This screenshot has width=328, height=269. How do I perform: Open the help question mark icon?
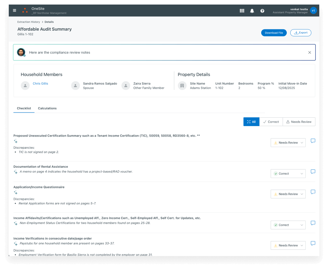coord(262,11)
